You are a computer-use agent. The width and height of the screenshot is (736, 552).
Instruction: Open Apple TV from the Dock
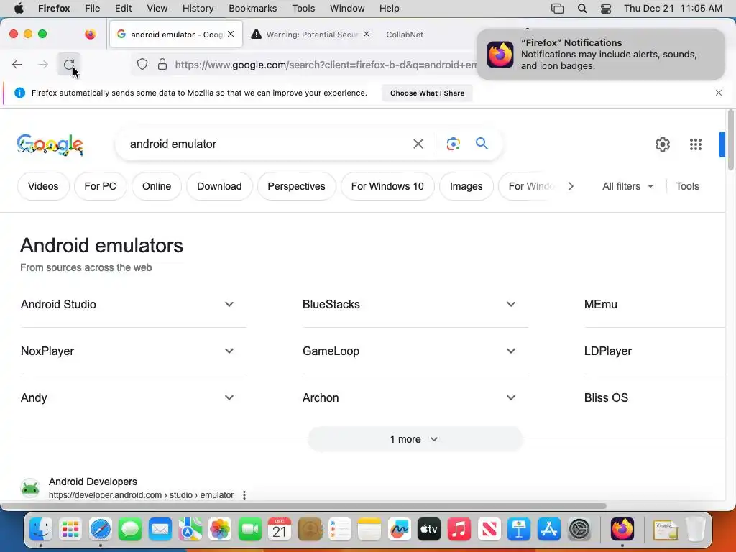pos(429,530)
